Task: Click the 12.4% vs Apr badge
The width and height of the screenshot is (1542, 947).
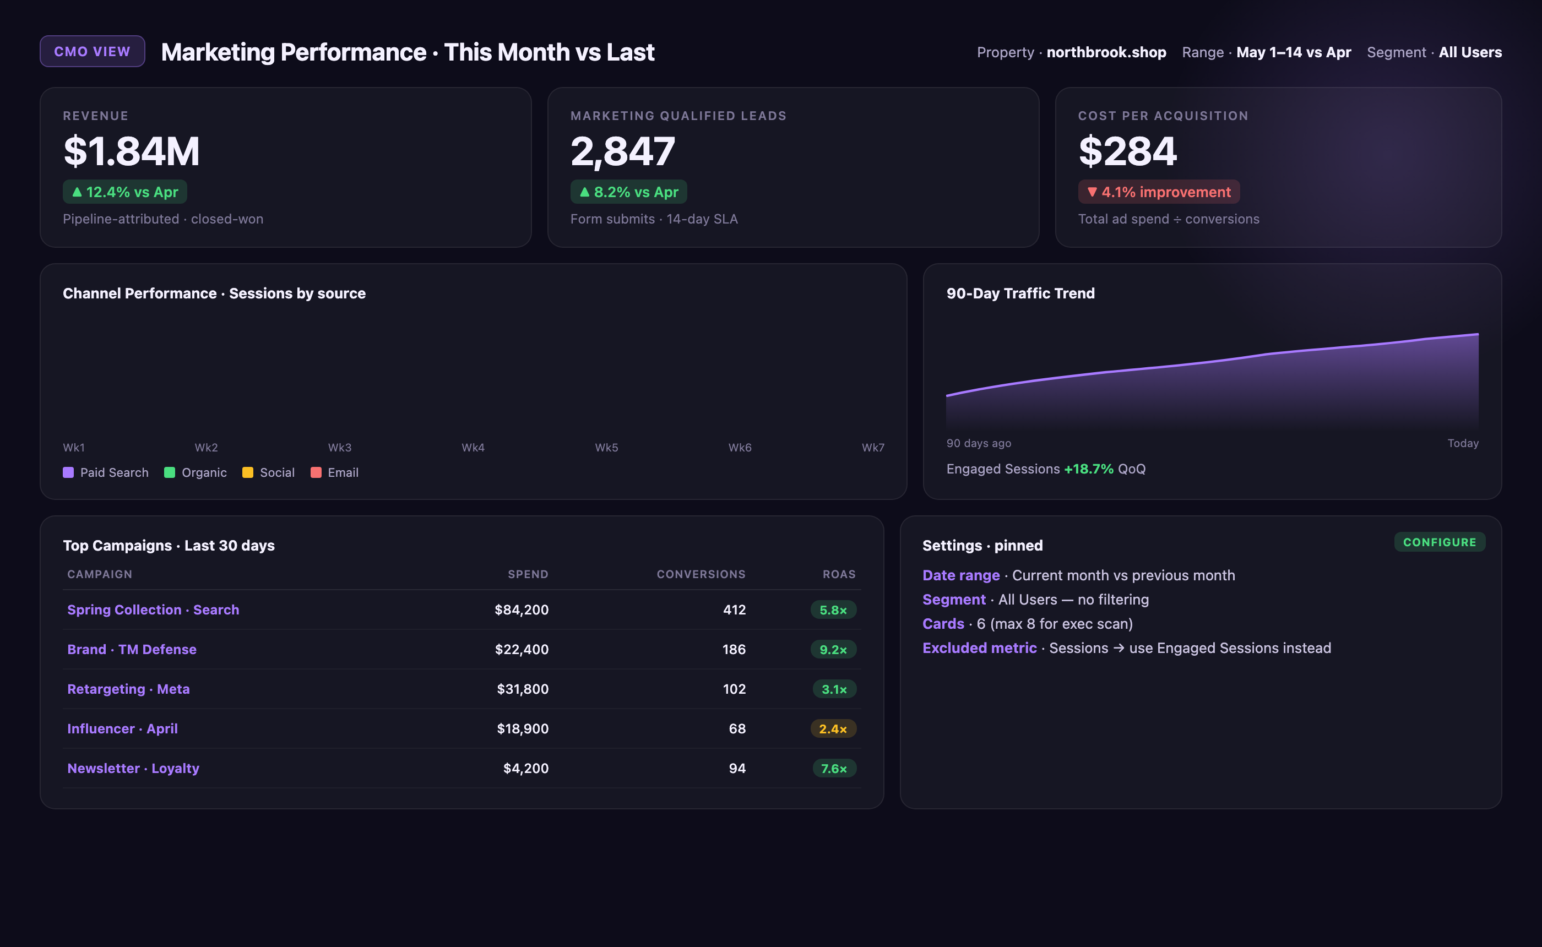Action: click(x=124, y=192)
